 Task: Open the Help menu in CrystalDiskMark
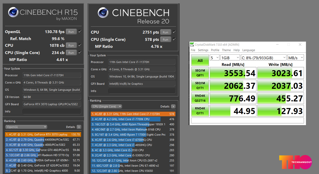237,50
